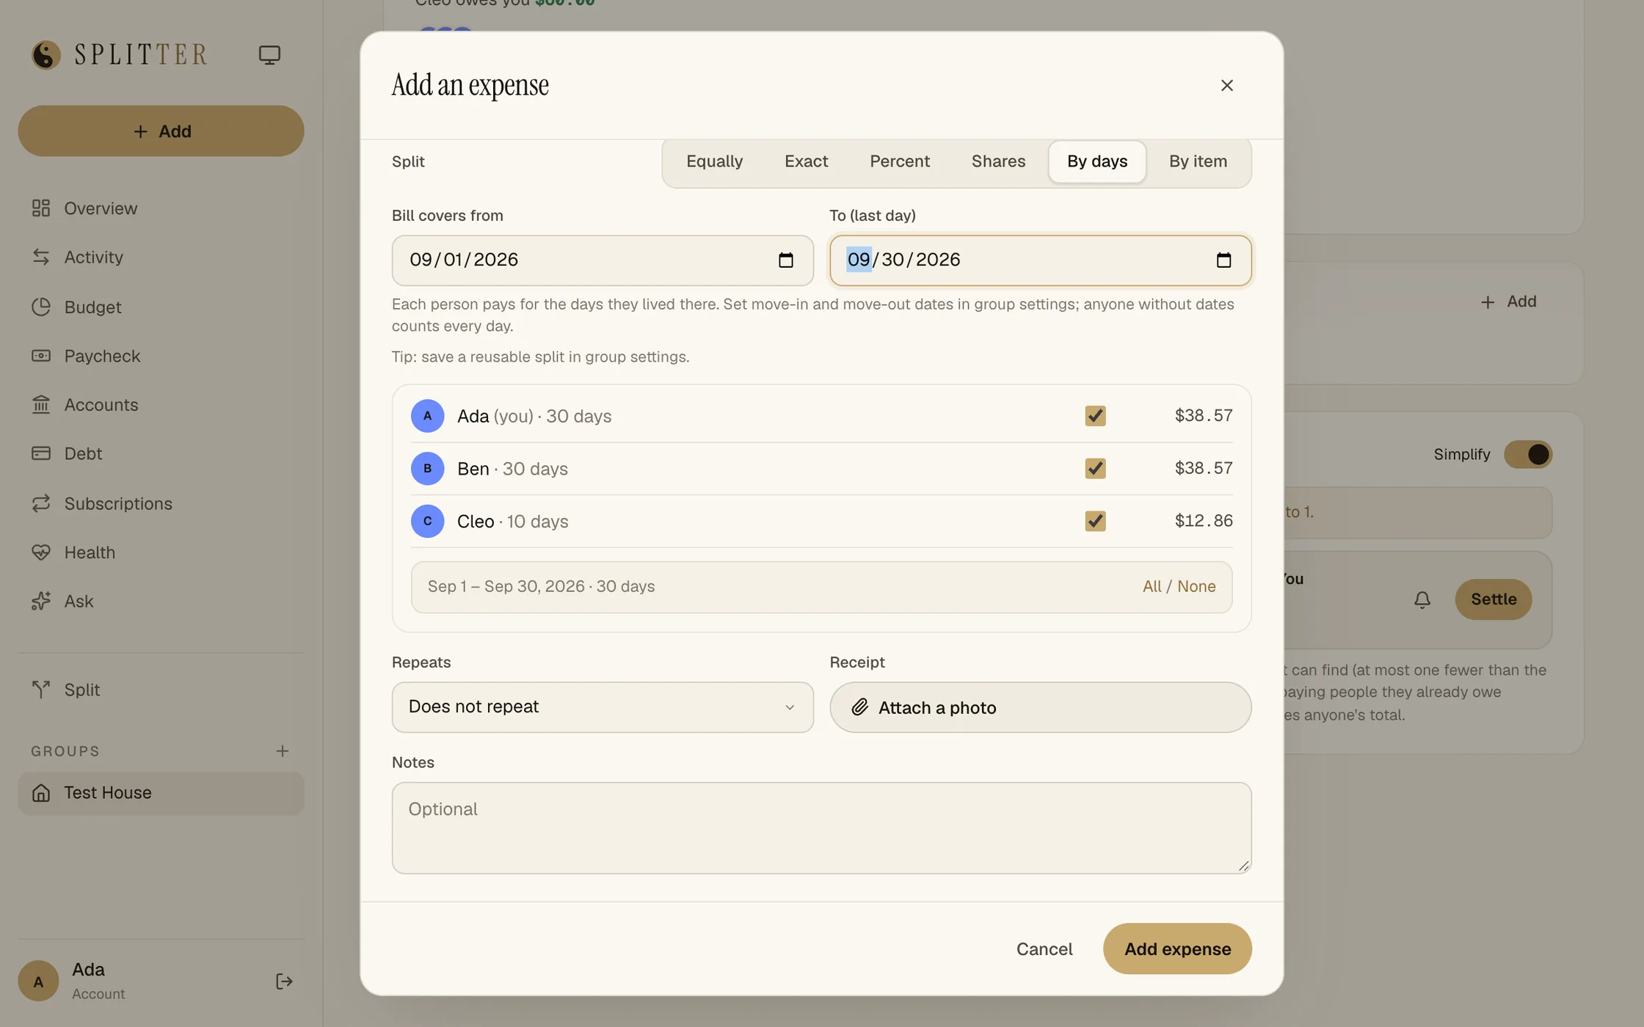Click the monitor display icon in sidebar header
This screenshot has width=1644, height=1027.
pyautogui.click(x=269, y=55)
